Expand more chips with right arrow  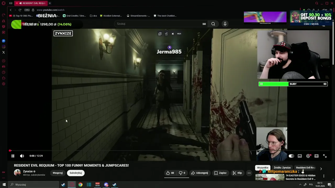pyautogui.click(x=321, y=169)
